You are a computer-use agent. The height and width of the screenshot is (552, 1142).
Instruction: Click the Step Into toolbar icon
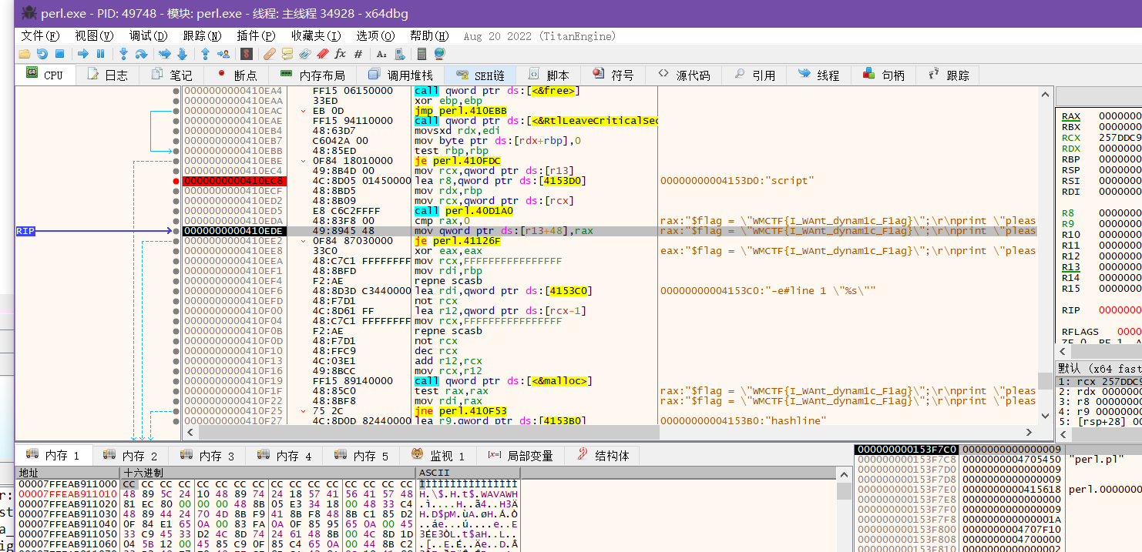[x=123, y=54]
